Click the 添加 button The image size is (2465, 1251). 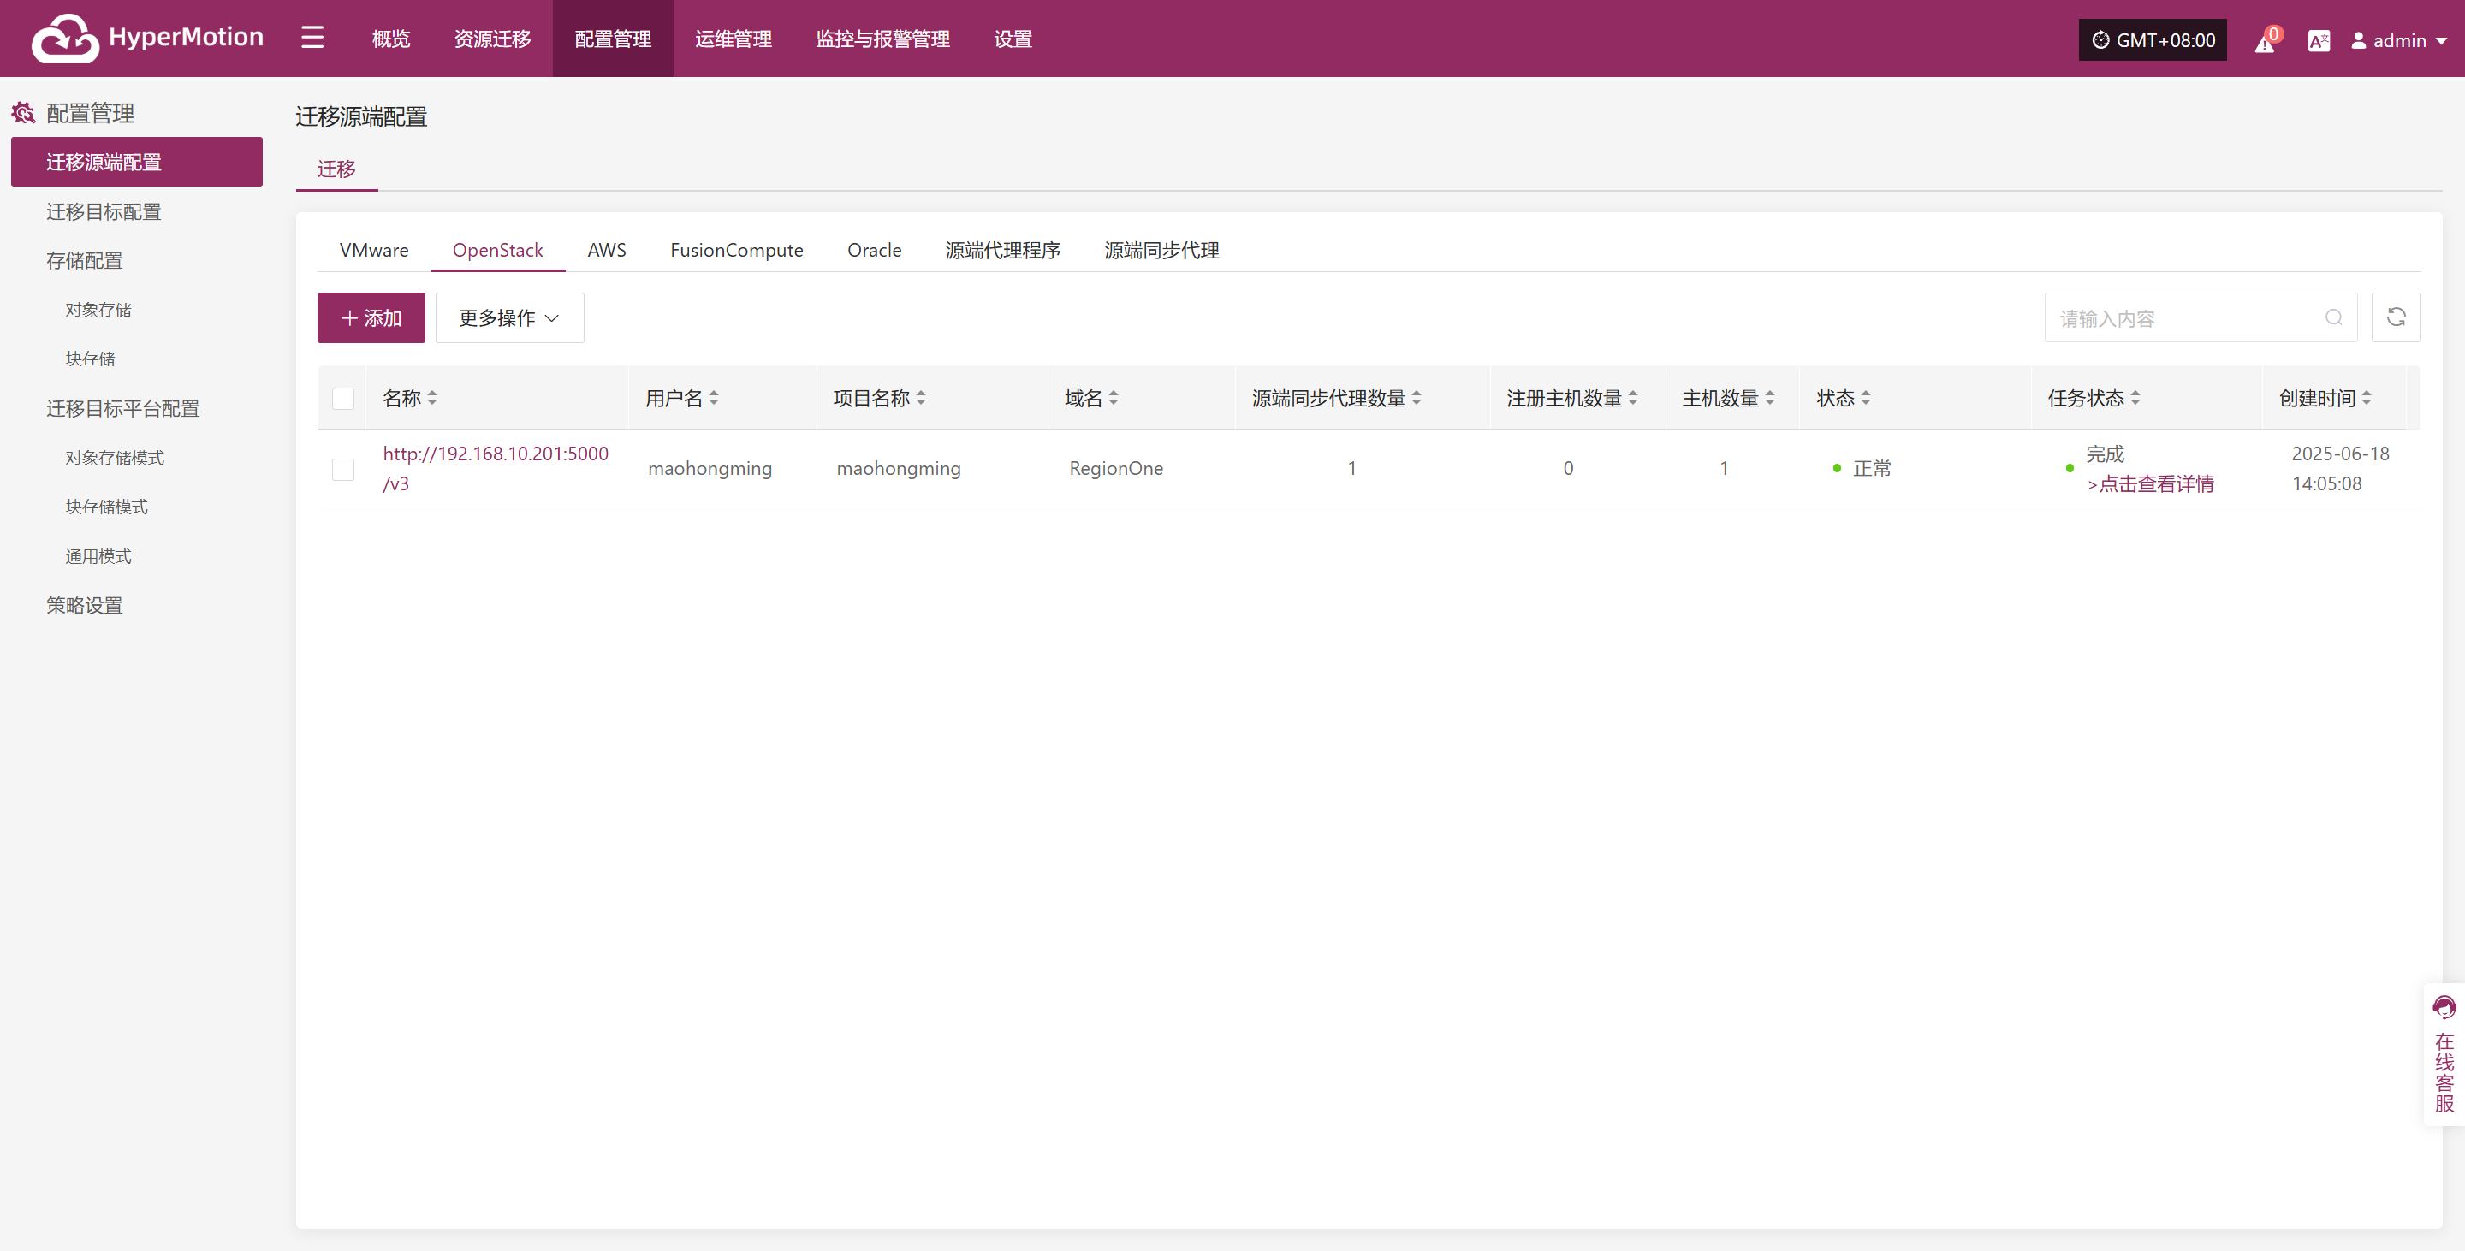point(371,317)
